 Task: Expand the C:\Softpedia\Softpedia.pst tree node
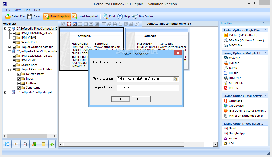[5, 92]
